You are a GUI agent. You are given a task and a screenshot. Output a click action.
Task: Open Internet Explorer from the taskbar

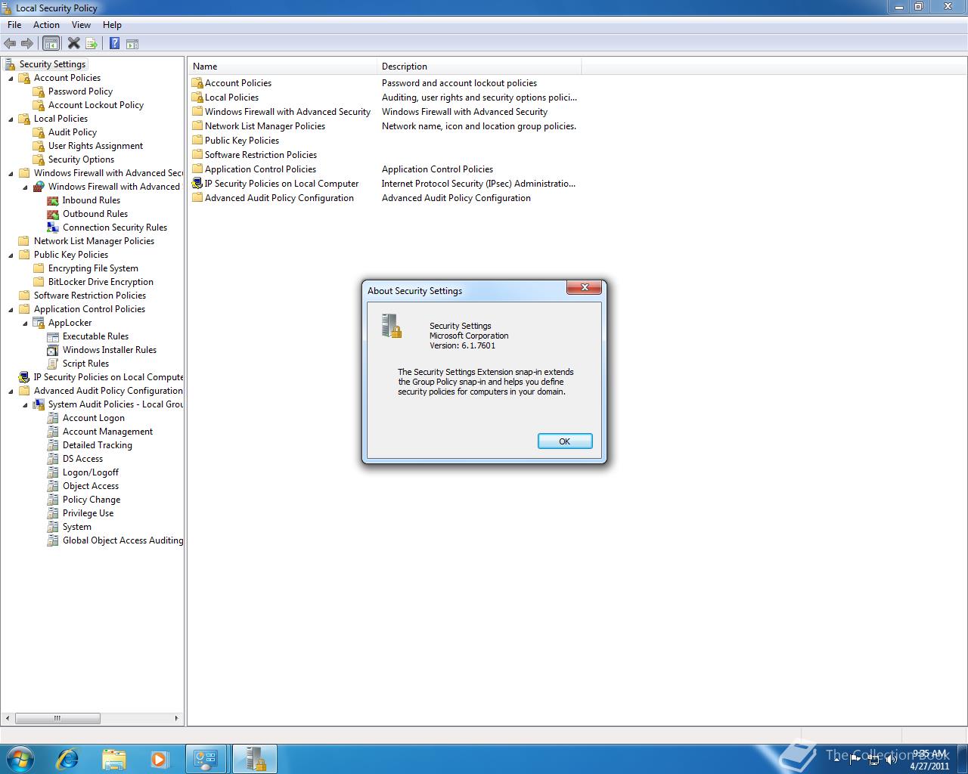tap(68, 758)
